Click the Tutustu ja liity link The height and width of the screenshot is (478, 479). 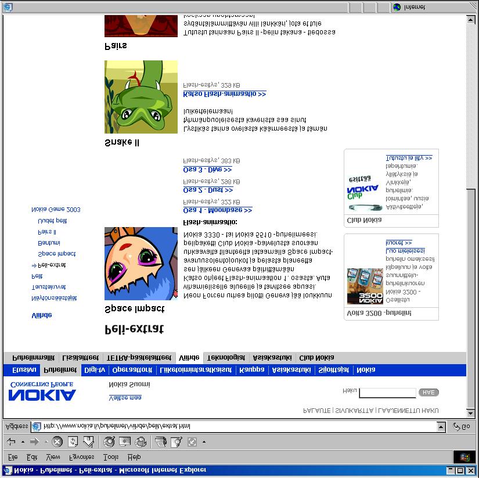pos(409,158)
